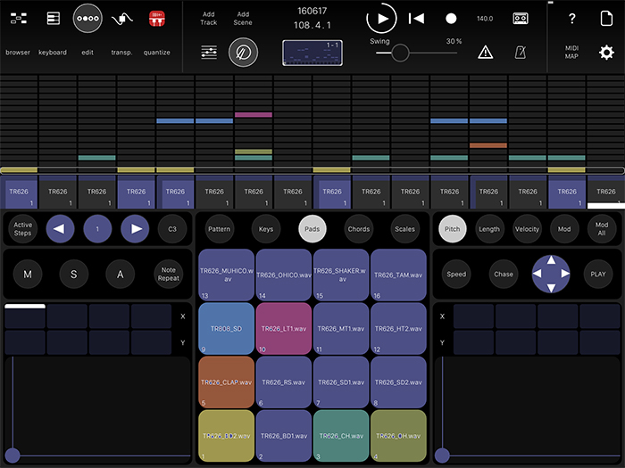
Task: Toggle the M mute button
Action: (x=28, y=274)
